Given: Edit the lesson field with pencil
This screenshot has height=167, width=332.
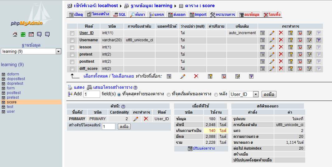Looking at the screenshot, I should pos(272,47).
